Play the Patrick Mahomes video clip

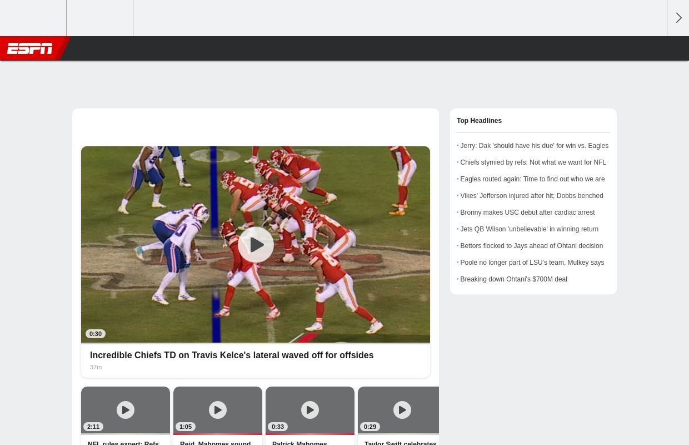pos(309,410)
